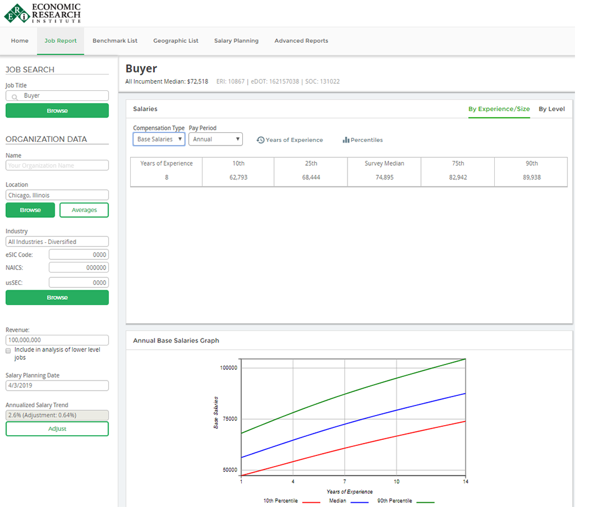The width and height of the screenshot is (594, 507).
Task: Select the Job Report tab
Action: (61, 40)
